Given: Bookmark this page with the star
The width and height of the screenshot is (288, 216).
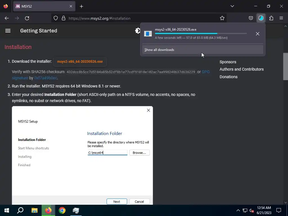Looking at the screenshot, I should (x=222, y=18).
